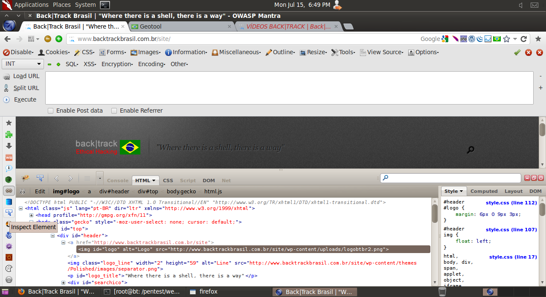Switch to the Layout side panel tab

(x=514, y=191)
